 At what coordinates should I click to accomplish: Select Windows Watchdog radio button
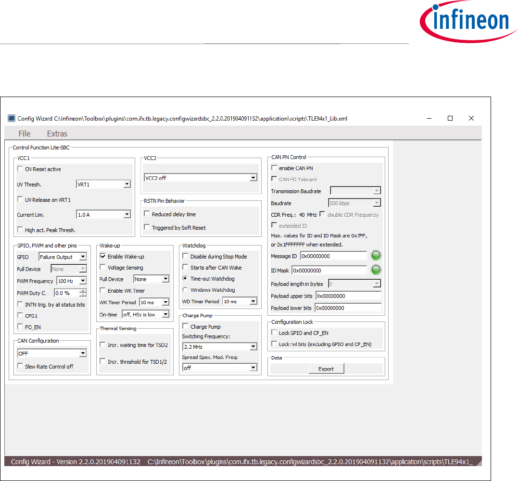click(185, 290)
